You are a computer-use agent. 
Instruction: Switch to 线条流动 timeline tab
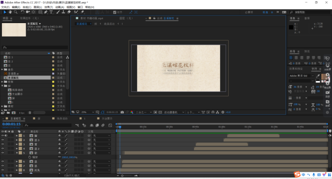62,119
